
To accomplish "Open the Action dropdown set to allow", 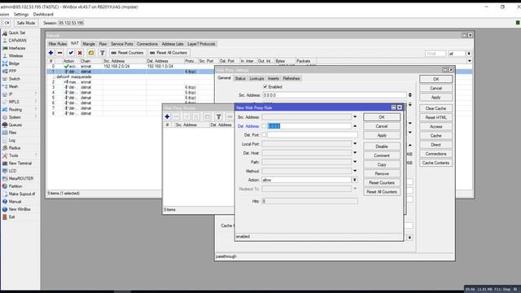I will [355, 180].
